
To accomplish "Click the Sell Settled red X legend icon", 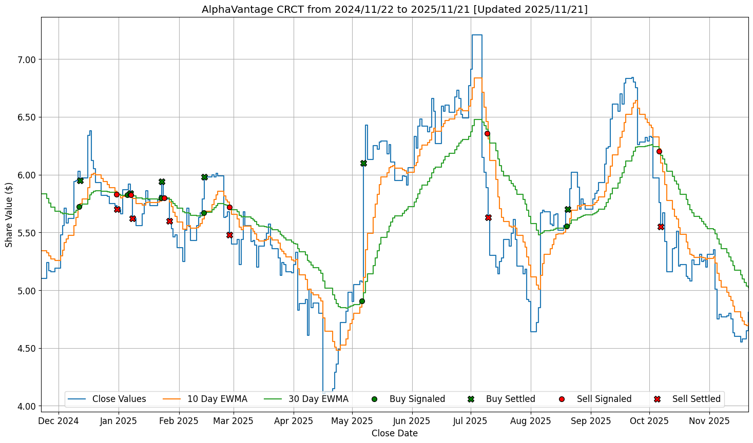I will pos(657,399).
